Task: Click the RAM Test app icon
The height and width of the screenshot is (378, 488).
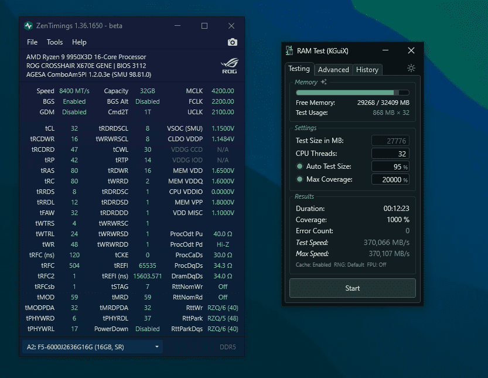Action: click(289, 50)
